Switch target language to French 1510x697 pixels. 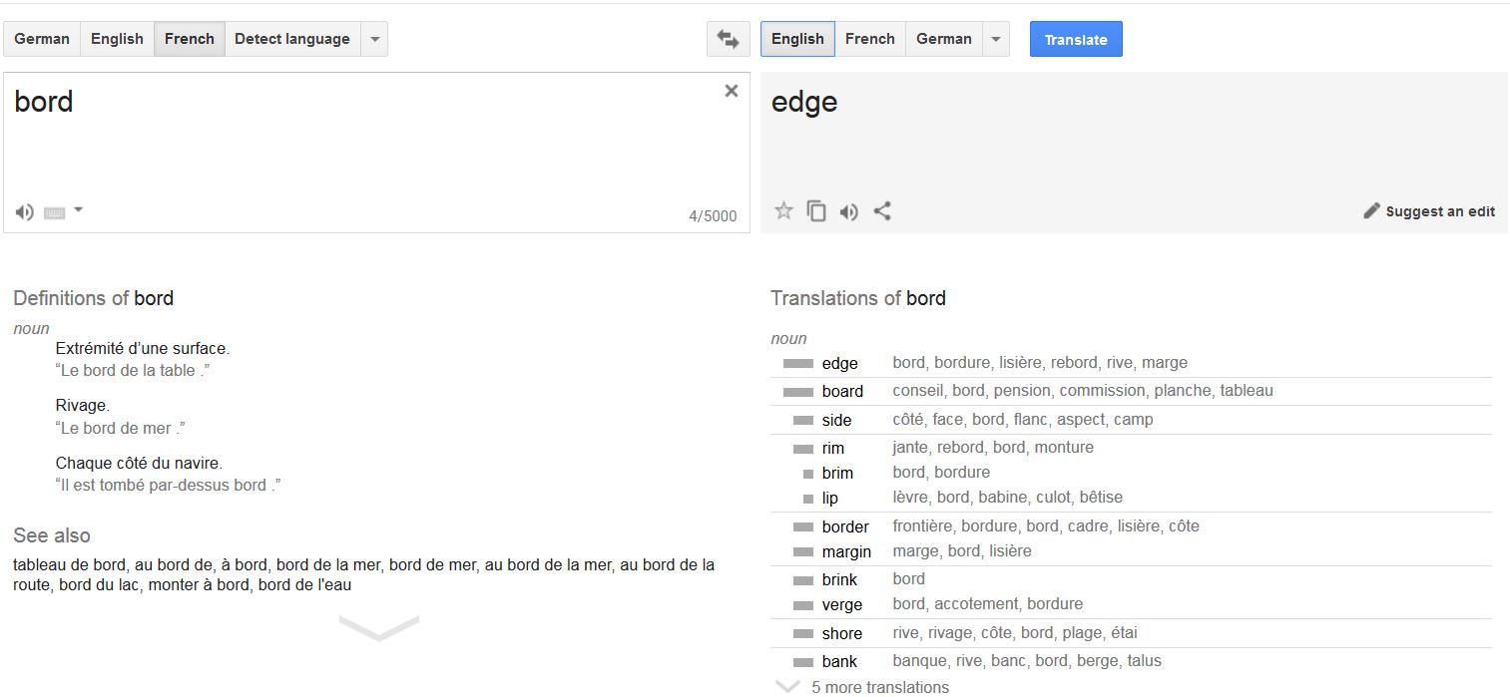point(869,38)
